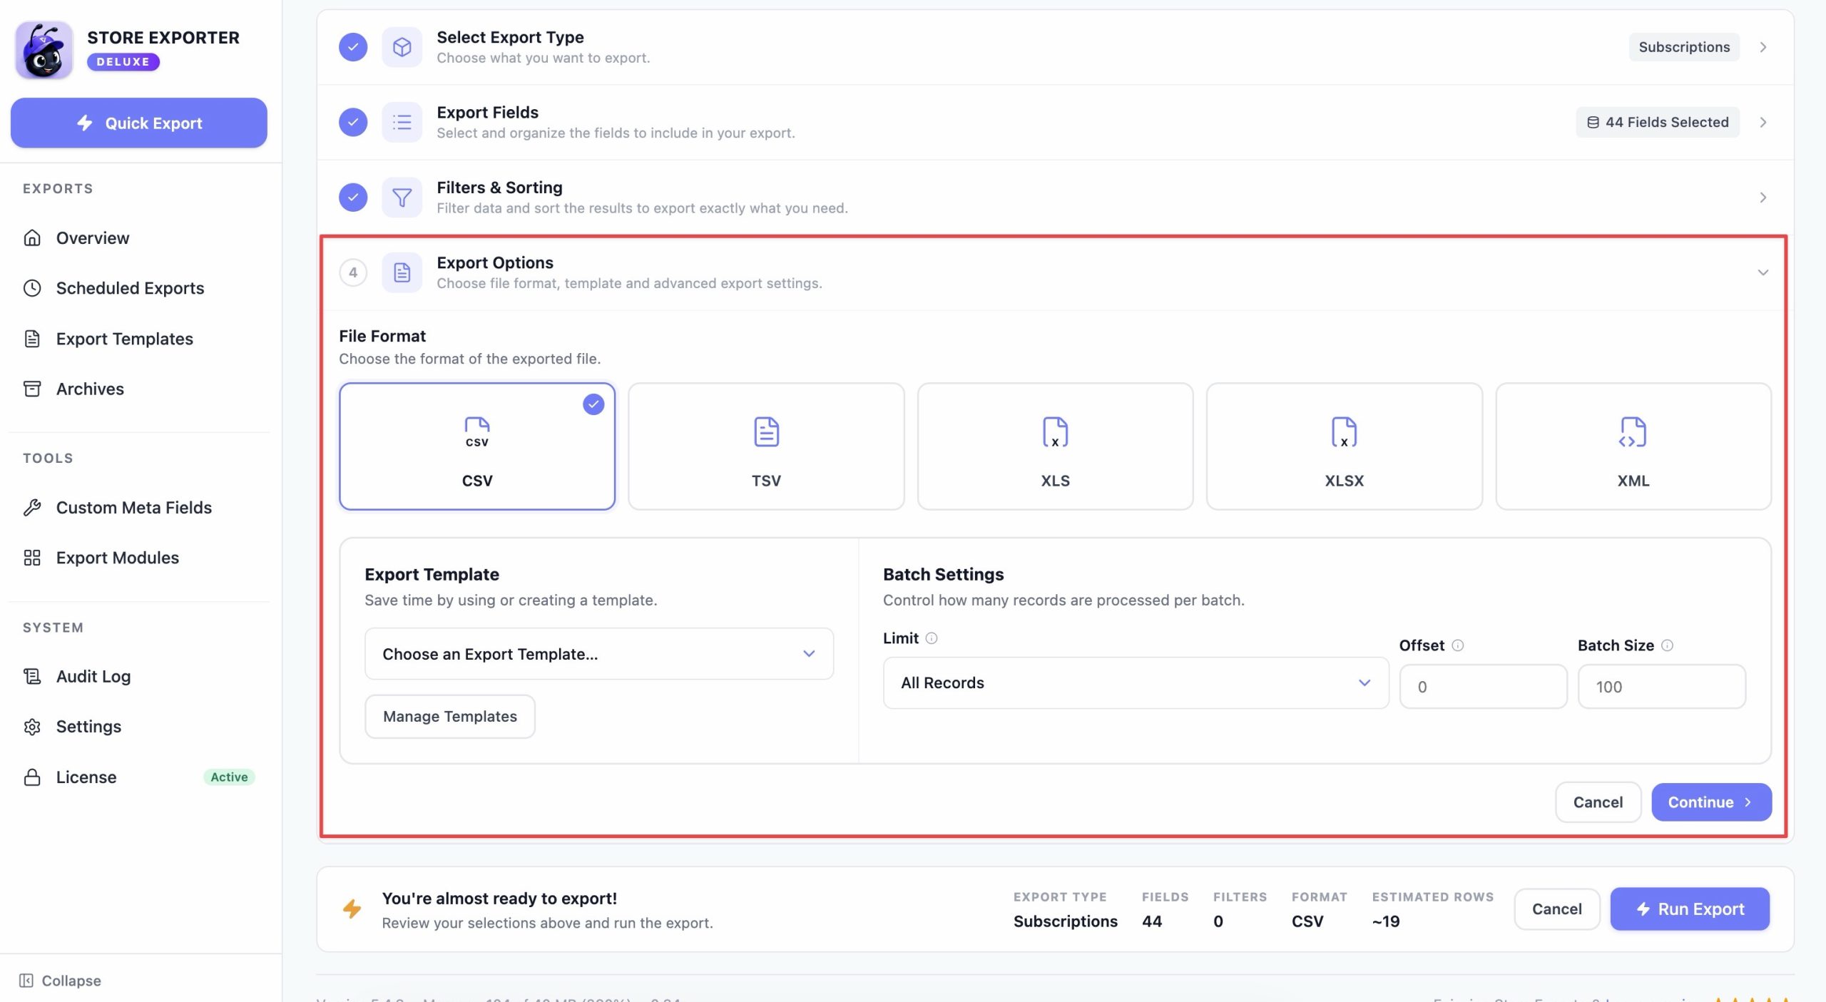This screenshot has width=1826, height=1002.
Task: Click the Export Type Subscriptions summary value
Action: point(1066,921)
